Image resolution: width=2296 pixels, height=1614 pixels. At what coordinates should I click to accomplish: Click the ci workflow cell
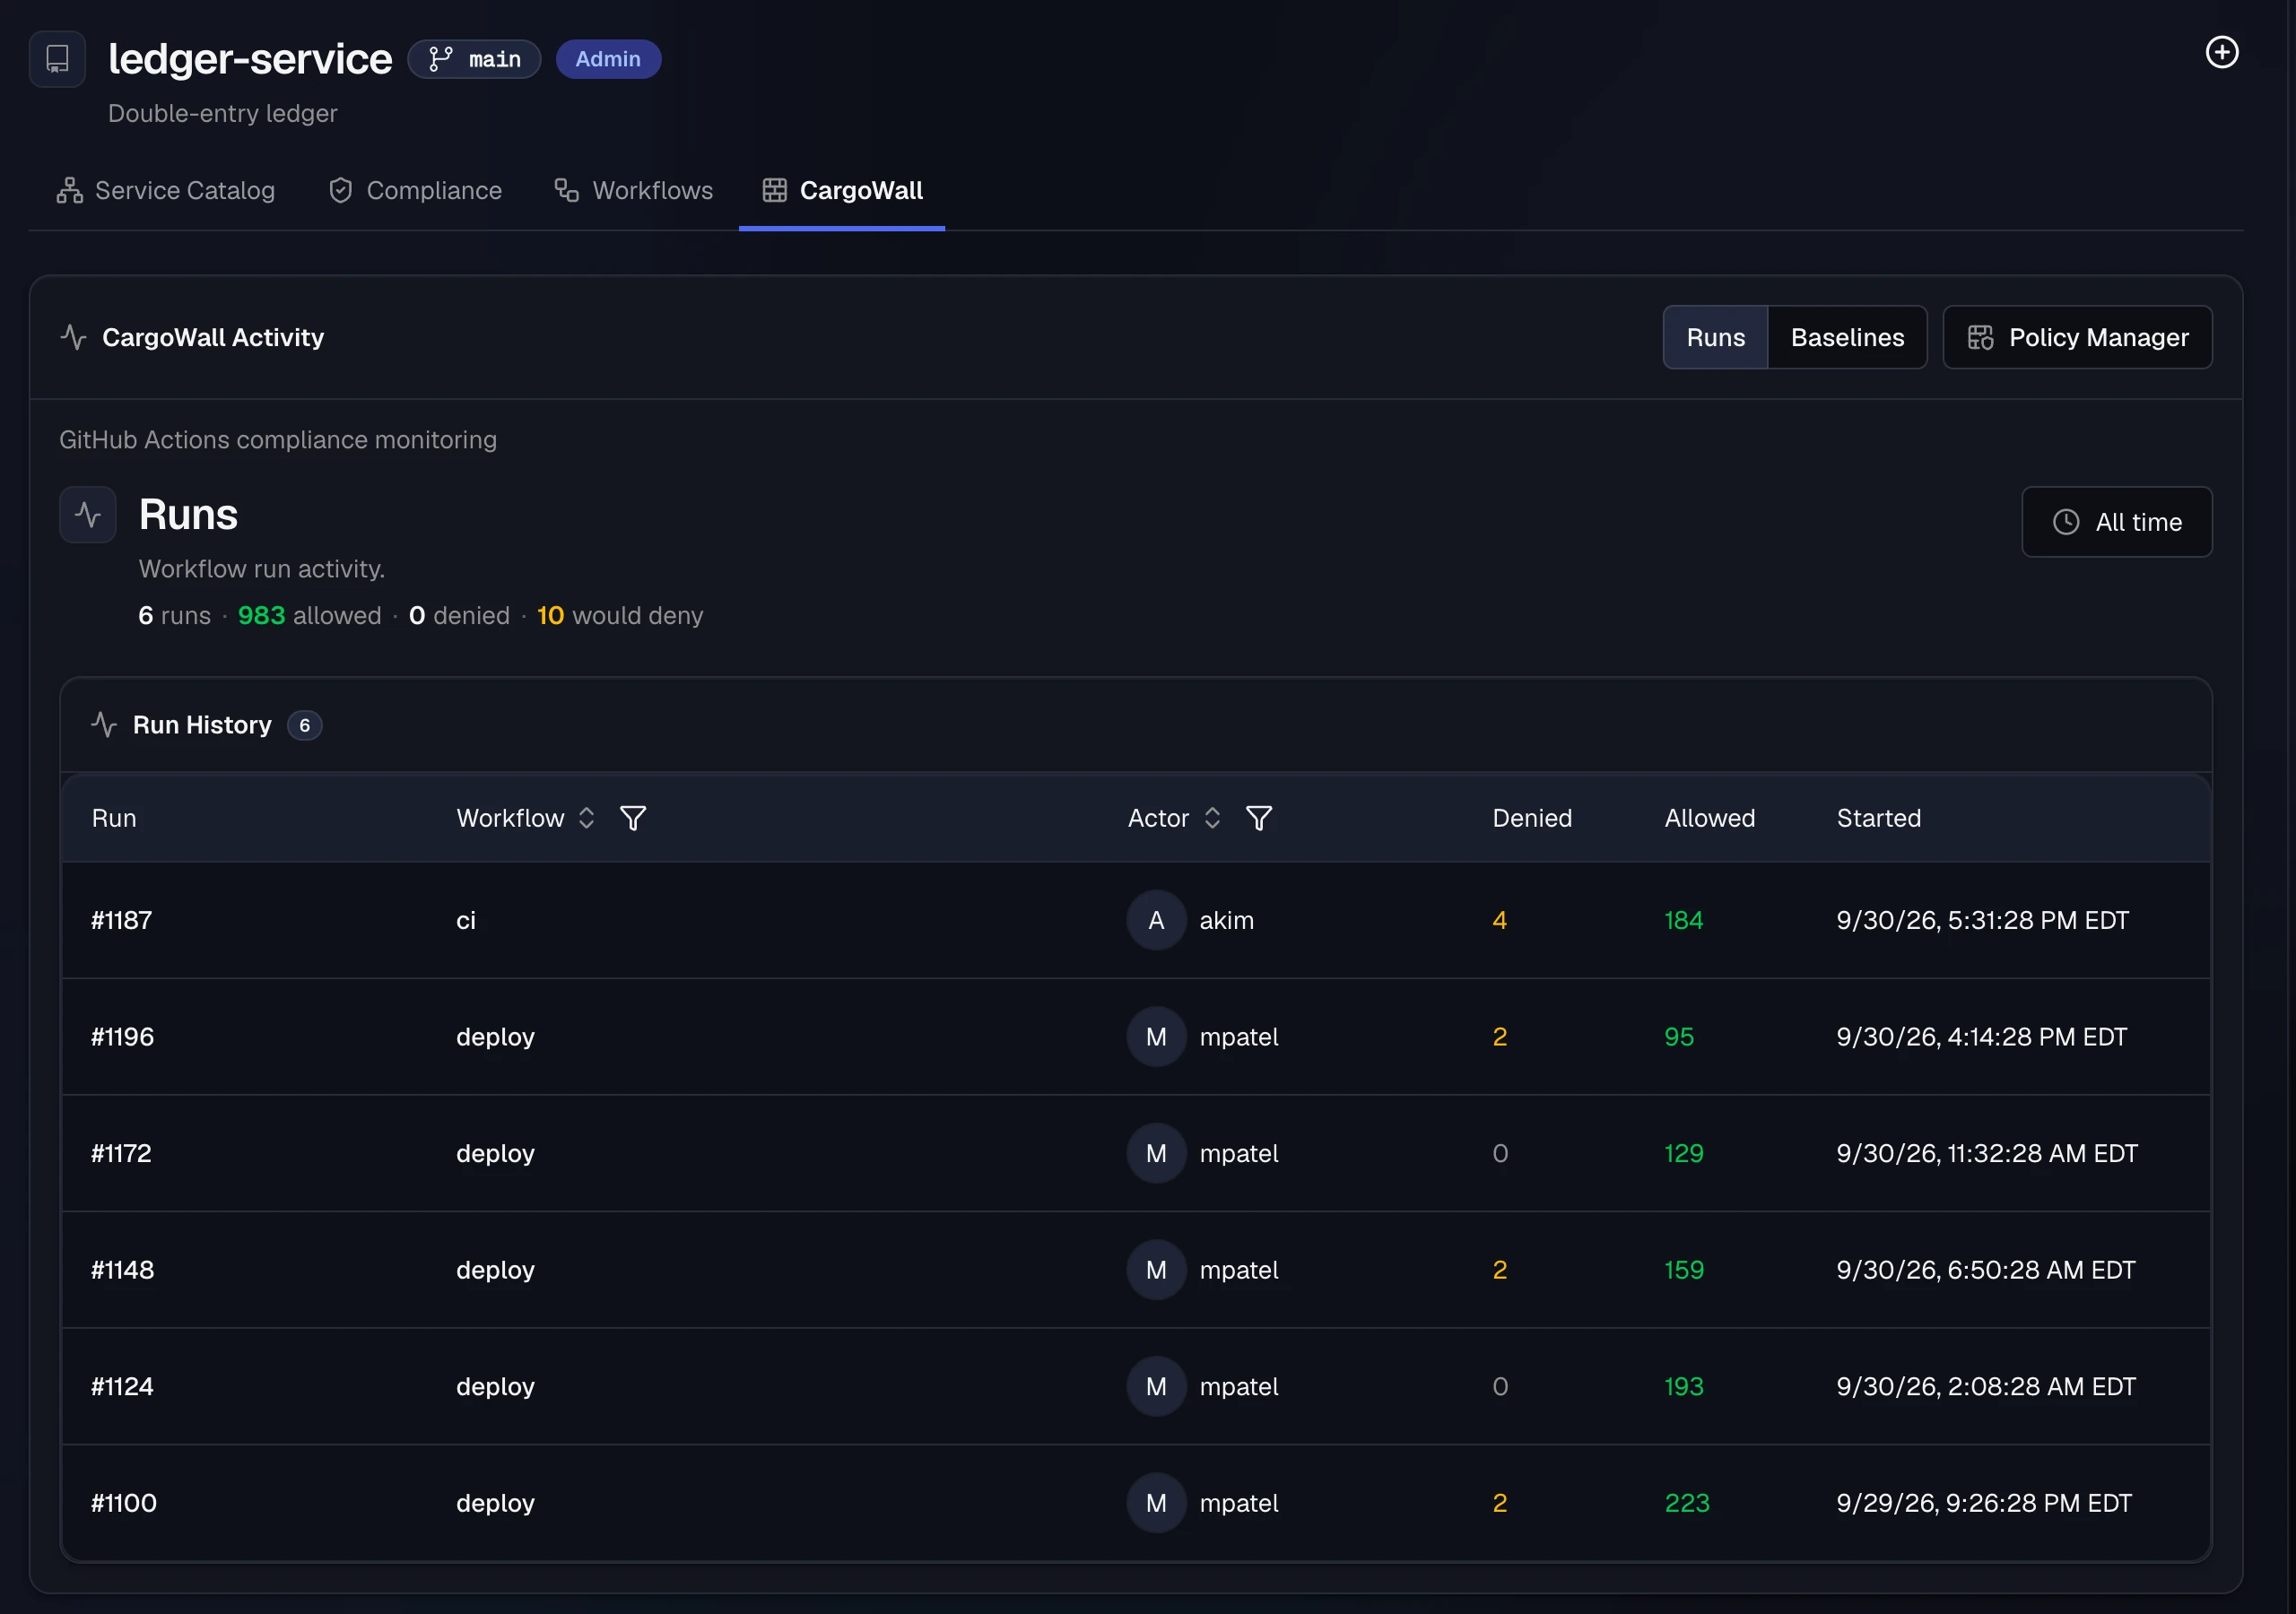[x=466, y=920]
